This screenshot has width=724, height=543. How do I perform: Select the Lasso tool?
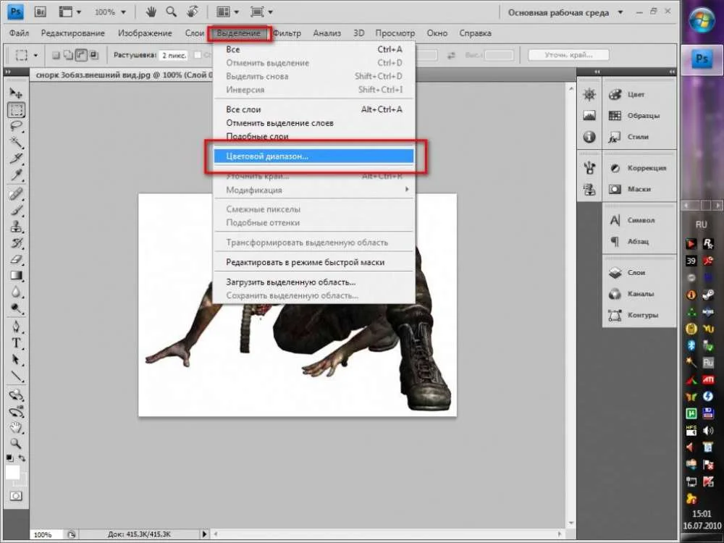16,126
